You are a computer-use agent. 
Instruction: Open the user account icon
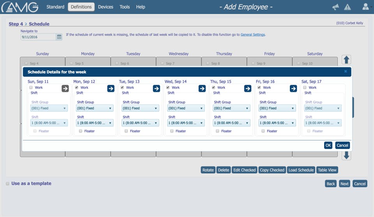point(365,7)
